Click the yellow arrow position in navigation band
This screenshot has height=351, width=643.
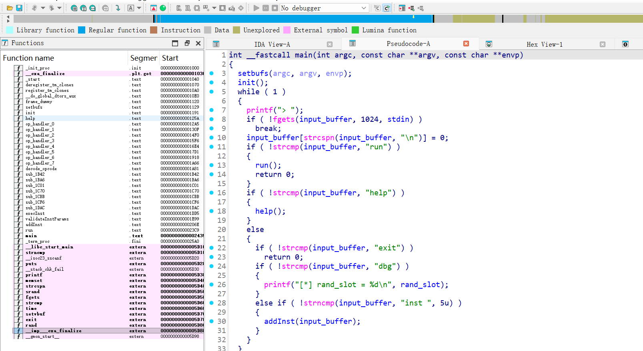413,17
